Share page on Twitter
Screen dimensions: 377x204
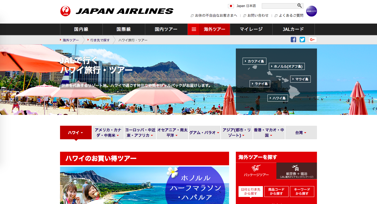[302, 40]
